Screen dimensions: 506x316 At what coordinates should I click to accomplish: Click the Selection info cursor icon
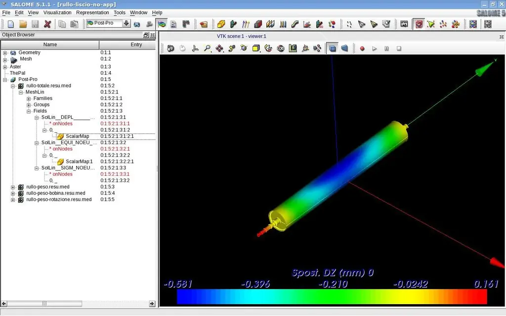(404, 24)
